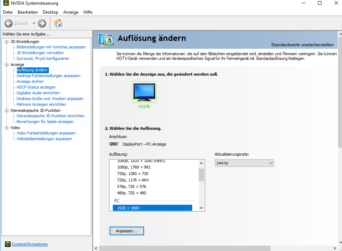Open the Desktop menu
The width and height of the screenshot is (342, 251).
[50, 12]
